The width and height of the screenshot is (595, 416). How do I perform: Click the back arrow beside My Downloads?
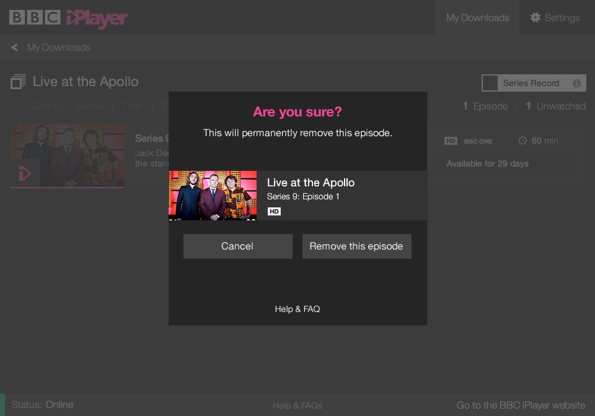14,48
